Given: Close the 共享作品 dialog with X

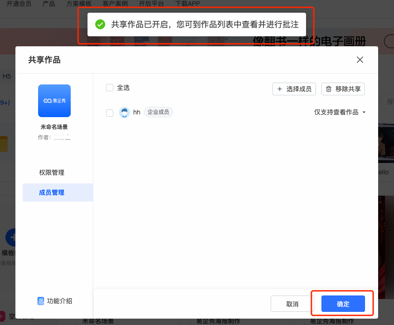Looking at the screenshot, I should (x=360, y=60).
